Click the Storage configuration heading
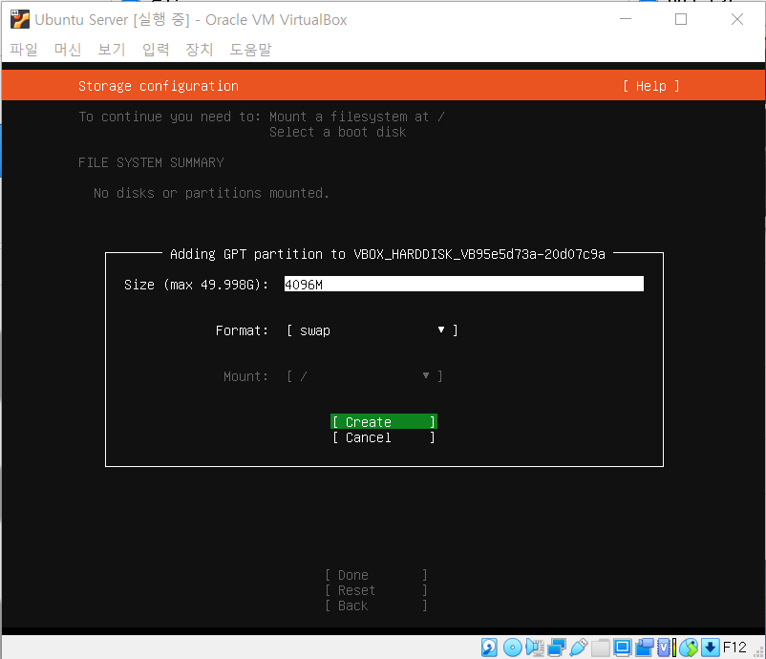The image size is (766, 659). click(159, 87)
